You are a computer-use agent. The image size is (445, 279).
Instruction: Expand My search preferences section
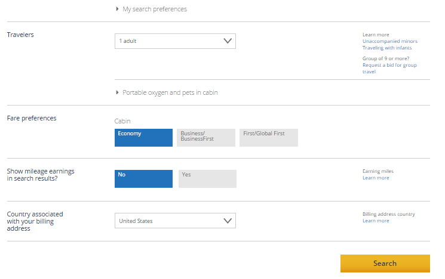click(x=155, y=9)
